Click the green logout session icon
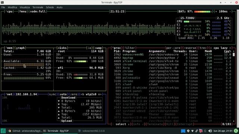 point(236,131)
